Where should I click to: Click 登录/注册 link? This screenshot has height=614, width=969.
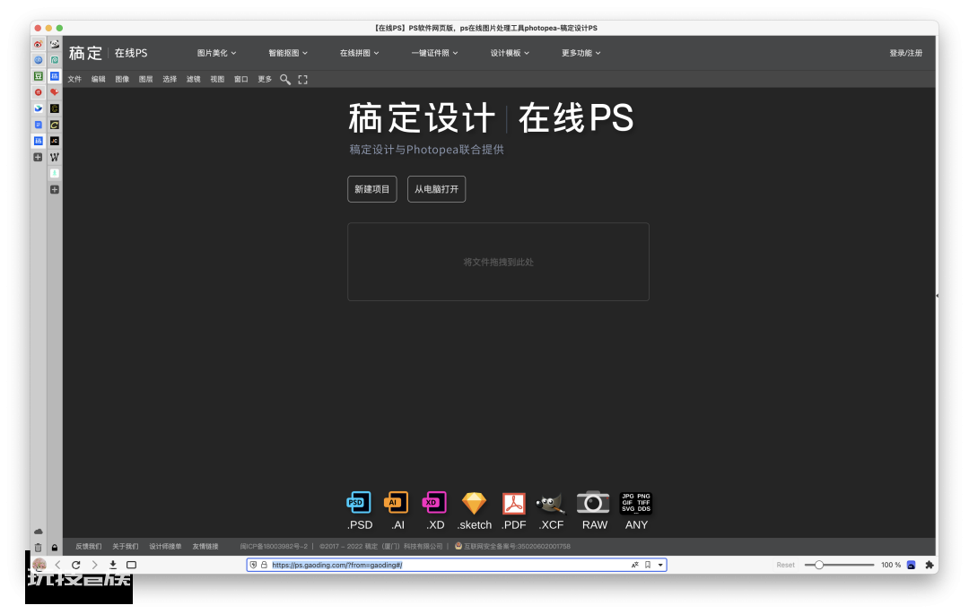click(x=906, y=53)
